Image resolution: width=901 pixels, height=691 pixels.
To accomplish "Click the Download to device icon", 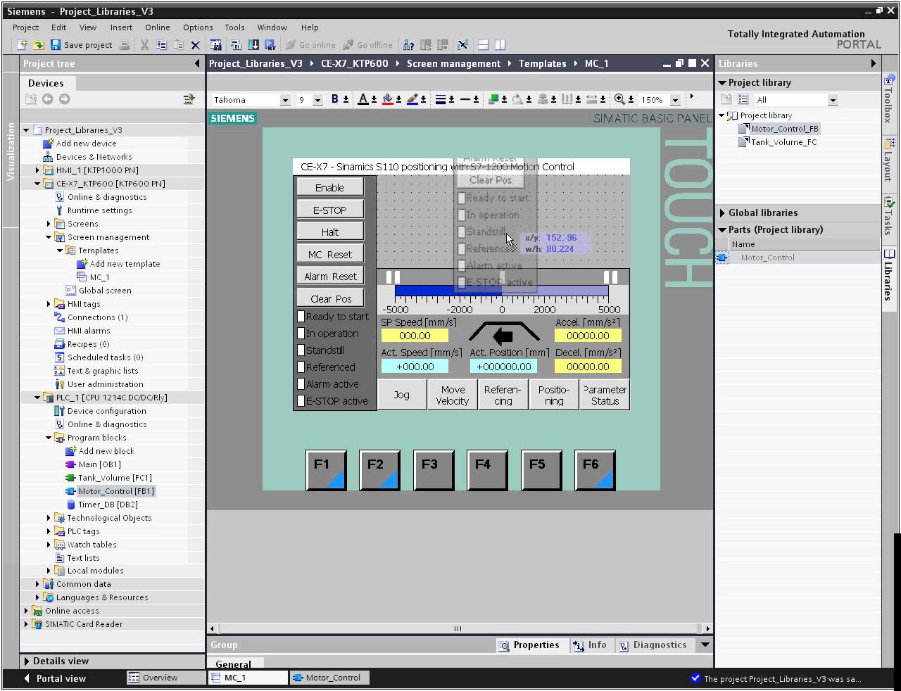I will (x=253, y=45).
